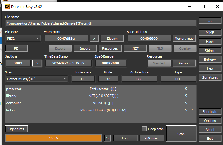Click the S link in the library row

(x=186, y=96)
